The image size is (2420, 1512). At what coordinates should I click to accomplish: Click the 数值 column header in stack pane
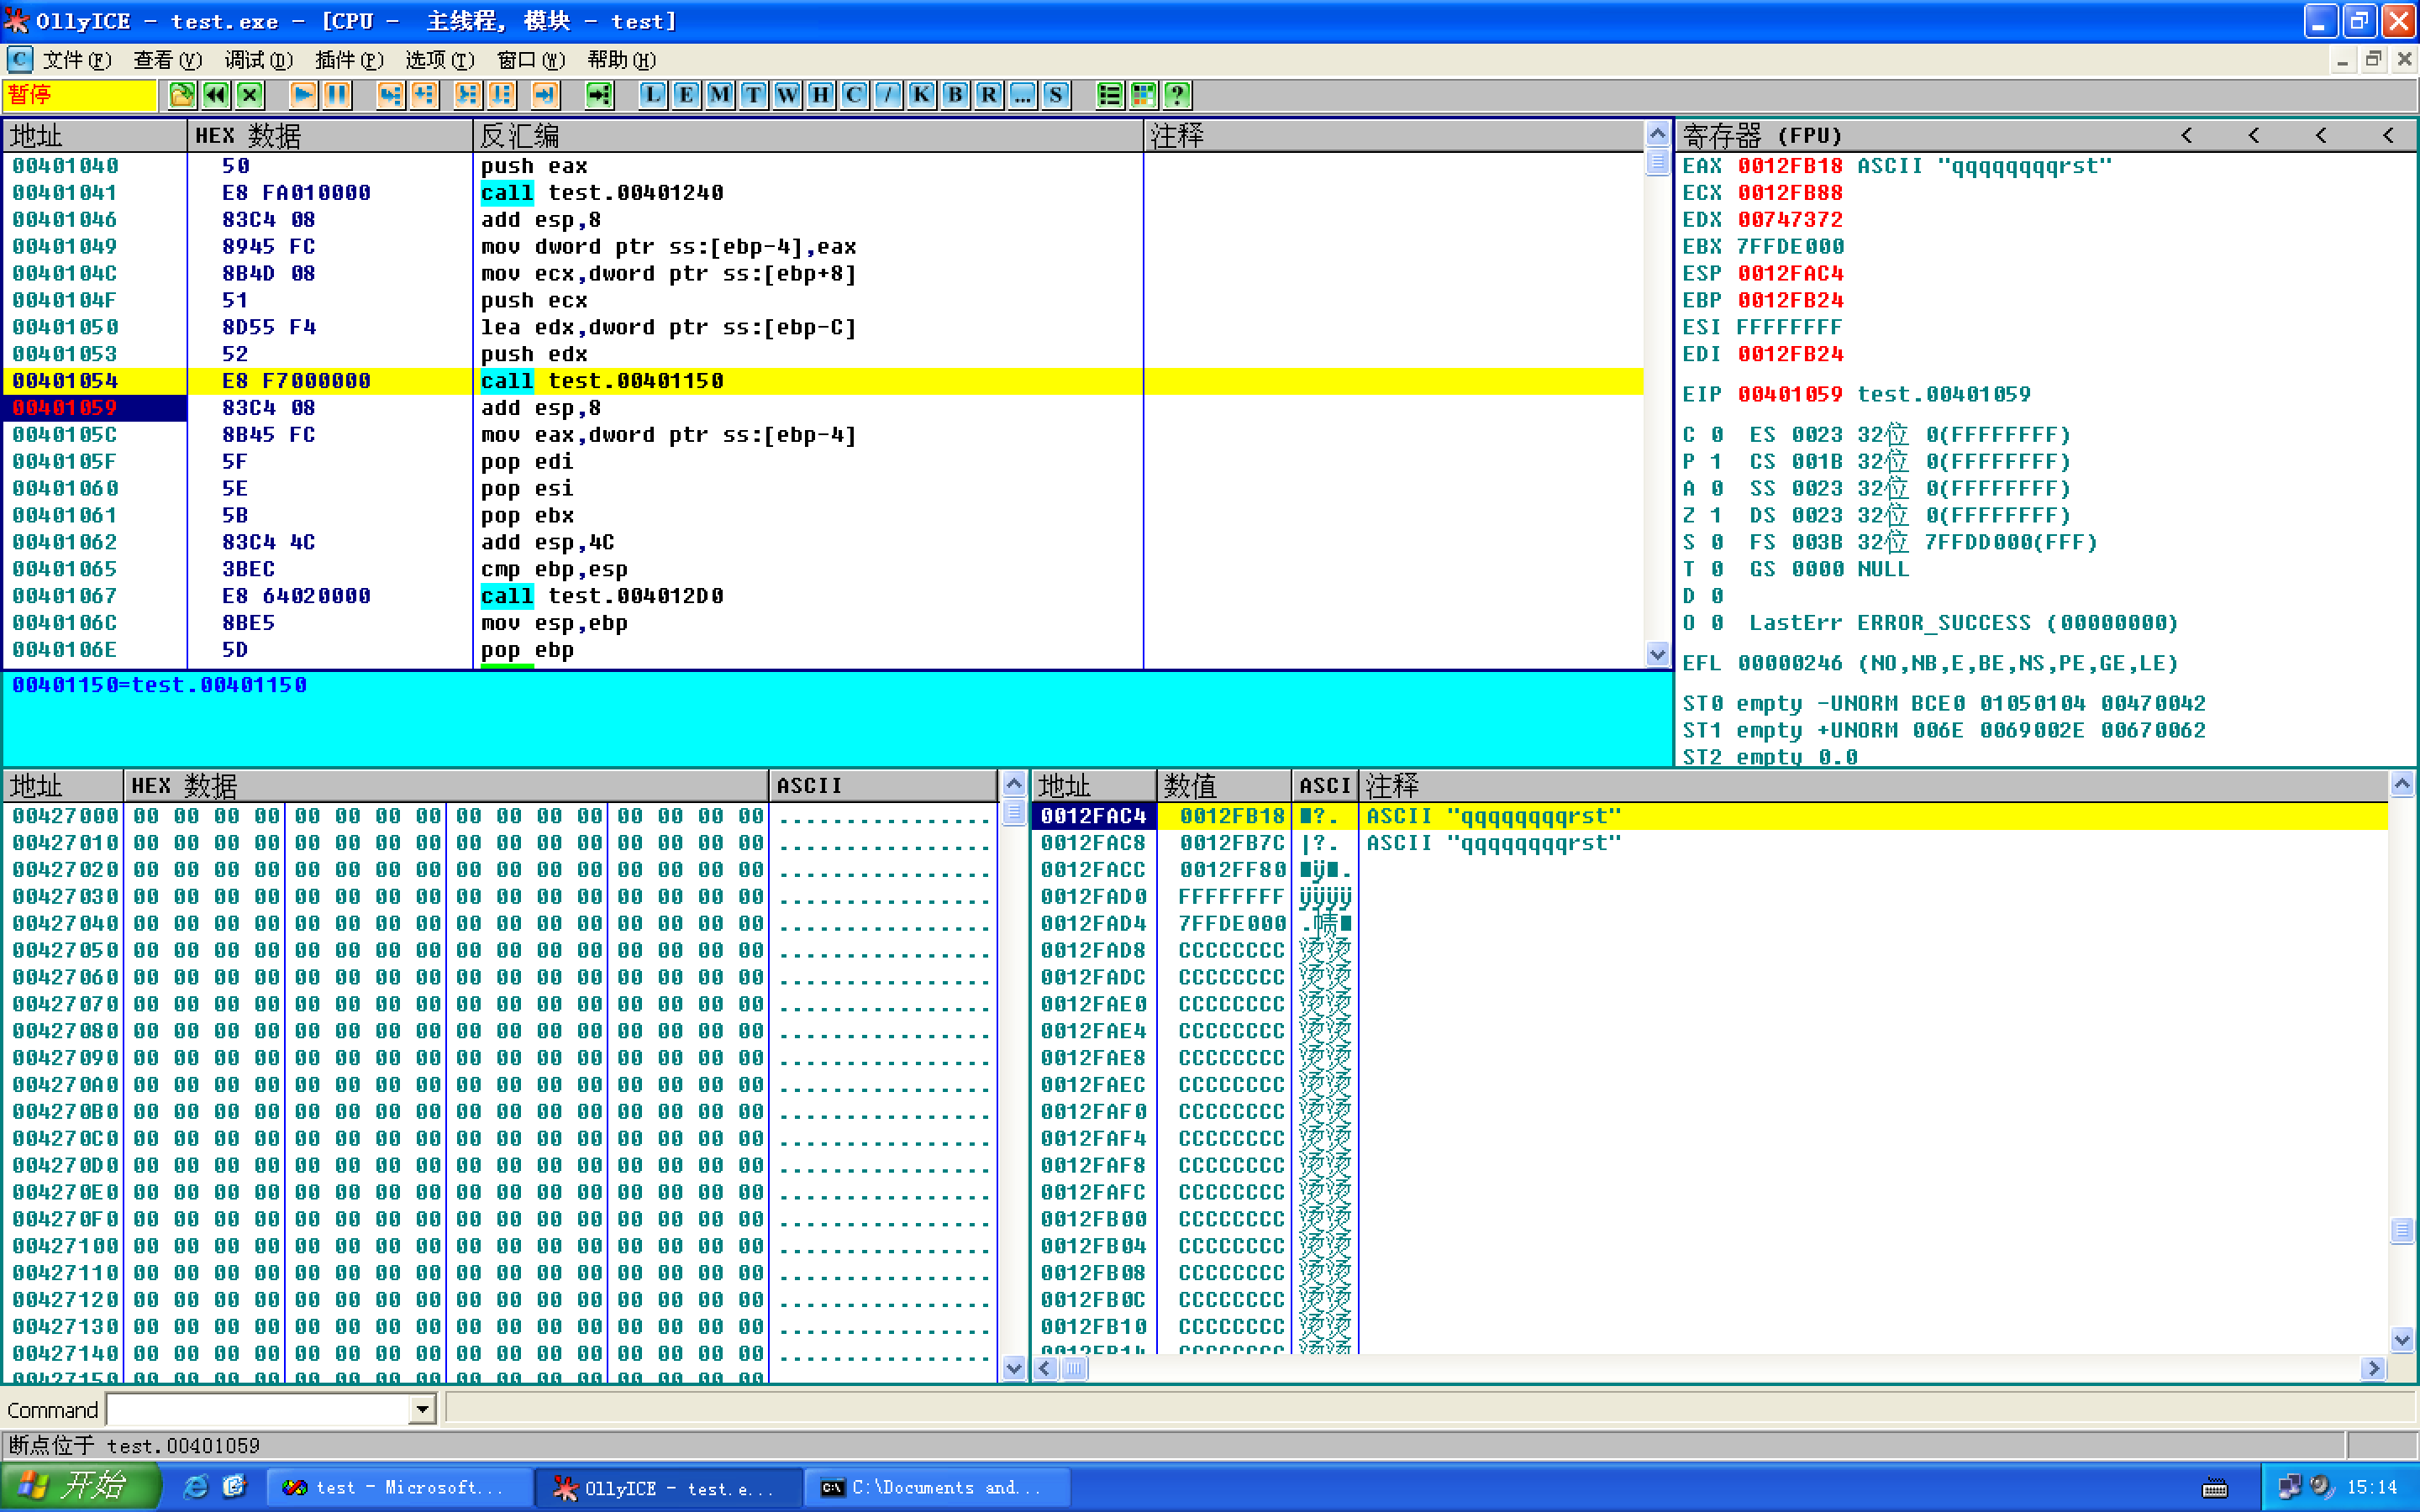pyautogui.click(x=1224, y=786)
